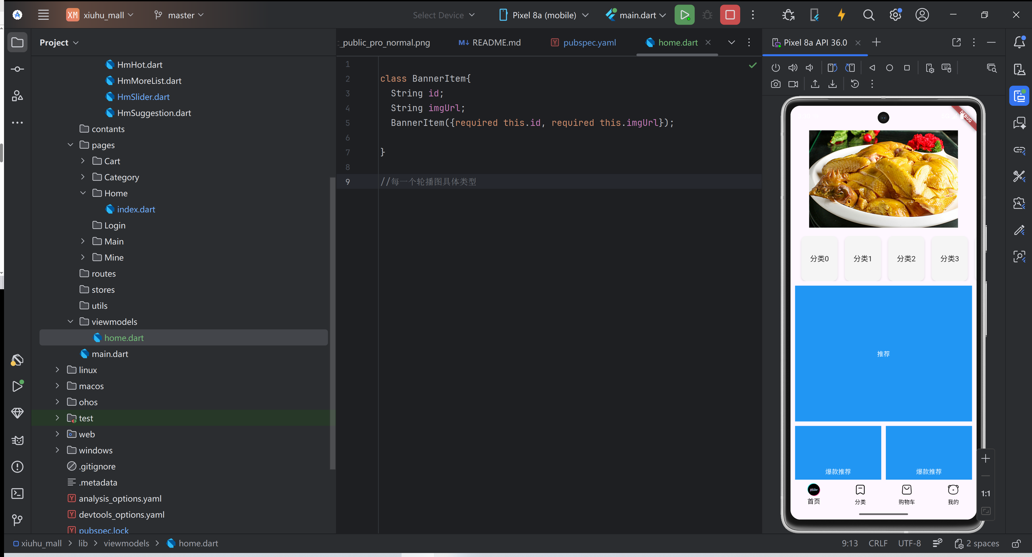Click the lib breadcrumb in path bar

click(x=83, y=543)
